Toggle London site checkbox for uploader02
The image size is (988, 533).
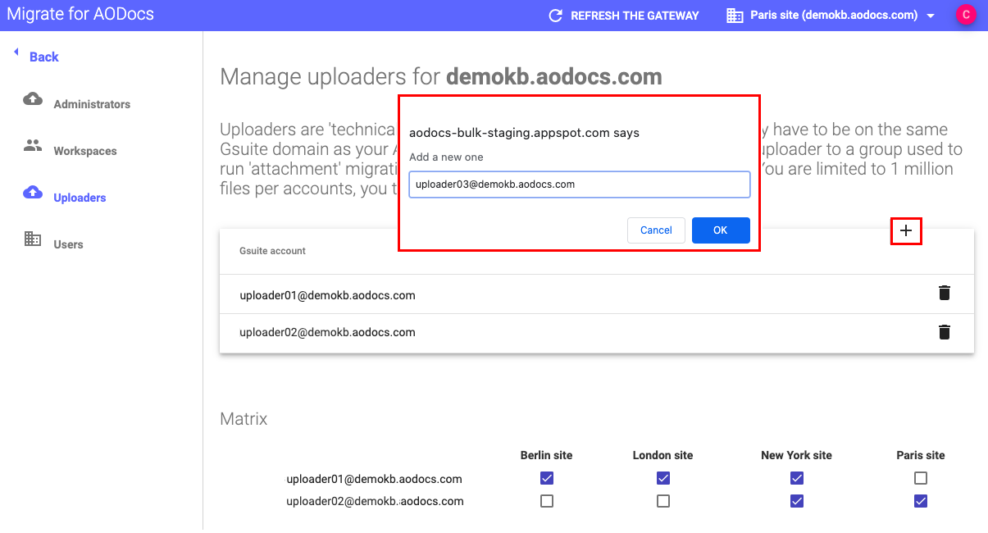pos(662,501)
